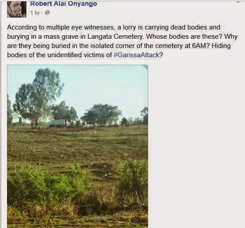
Task: Expand the post options chevron dropdown
Action: point(238,1)
